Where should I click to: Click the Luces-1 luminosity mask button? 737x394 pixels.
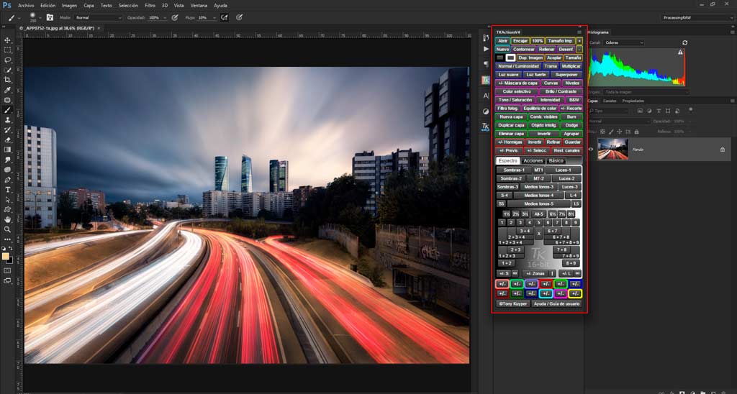click(563, 170)
